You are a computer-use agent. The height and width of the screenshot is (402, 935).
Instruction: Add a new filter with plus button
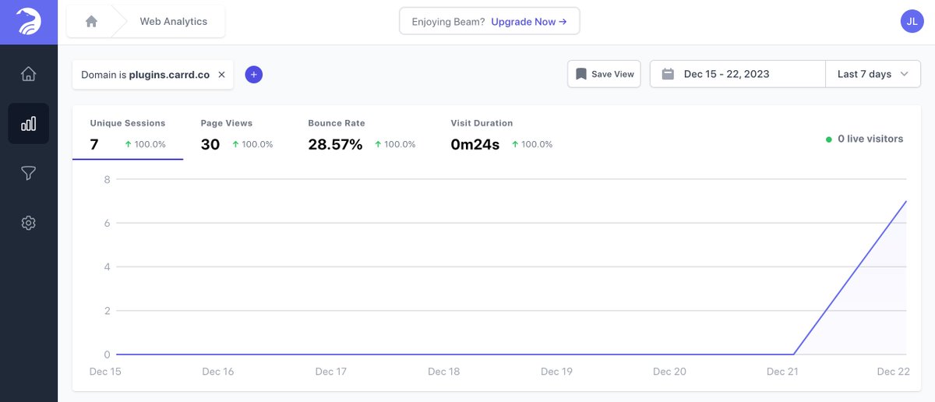tap(254, 75)
